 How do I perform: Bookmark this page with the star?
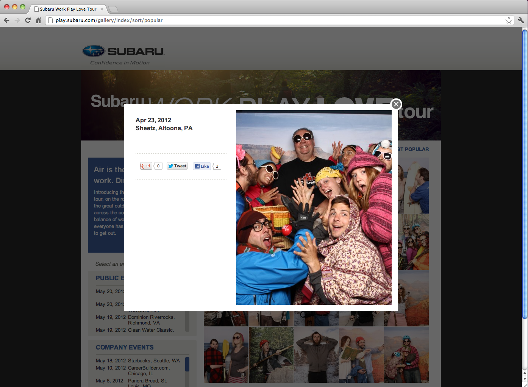click(x=509, y=20)
